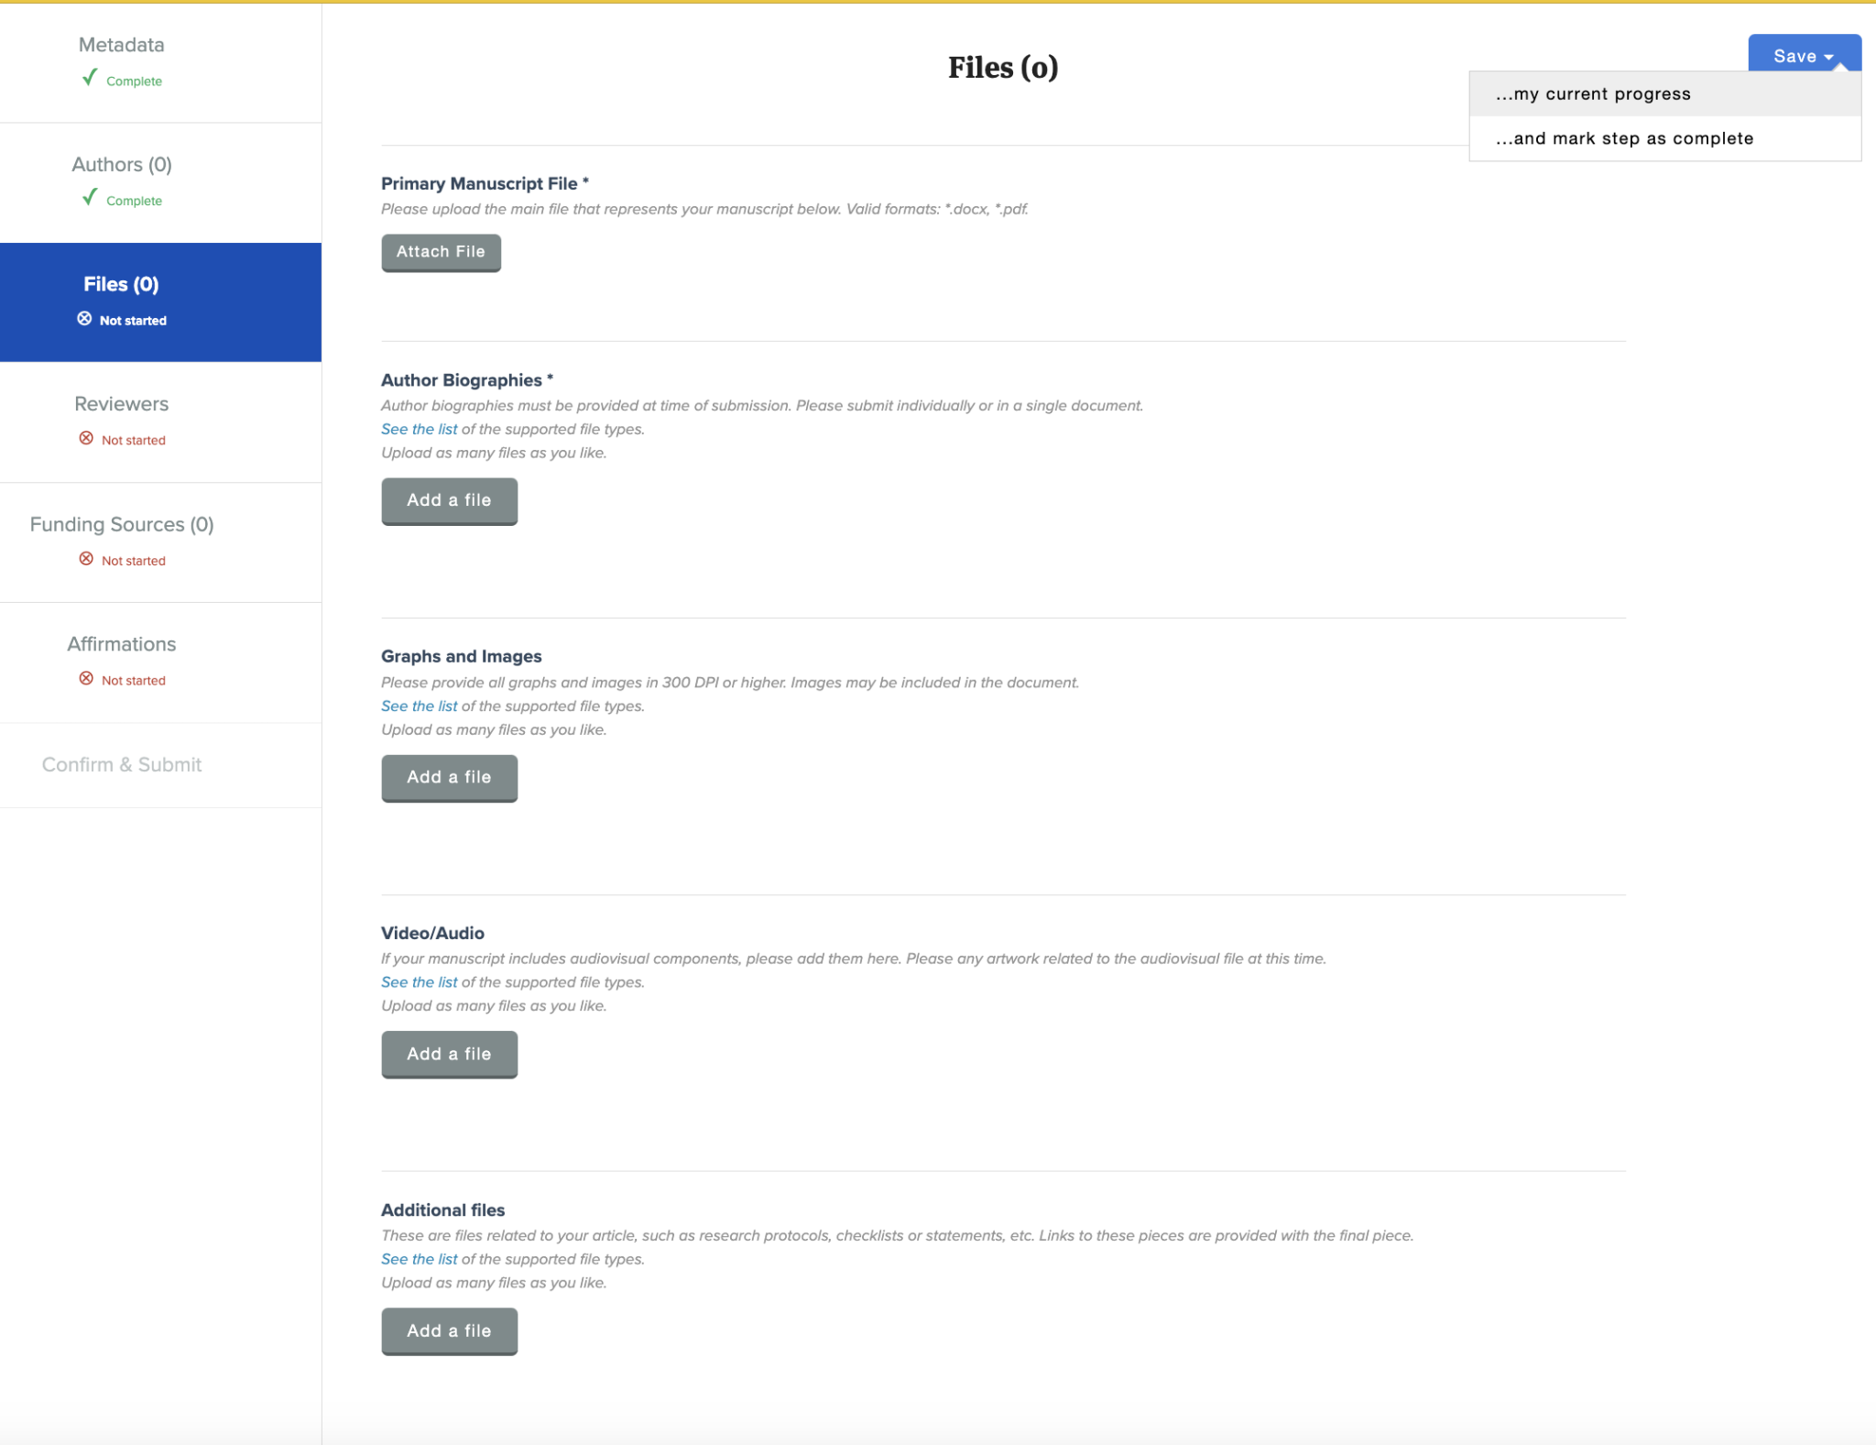Click the caret arrow on Save button
The height and width of the screenshot is (1445, 1876).
click(1828, 57)
